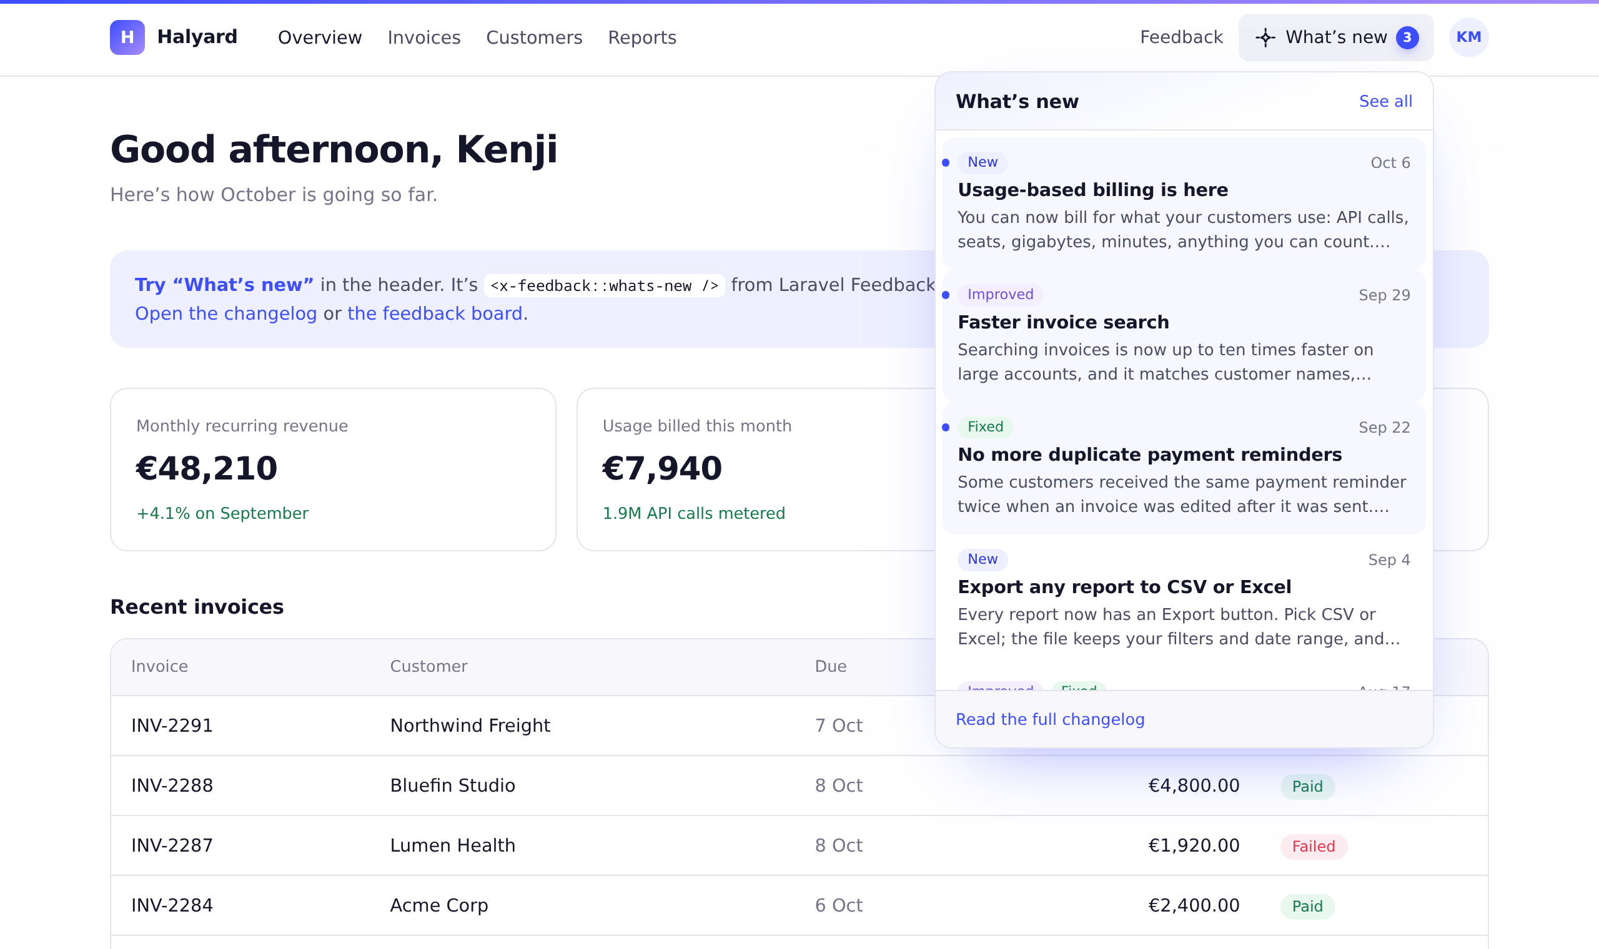Viewport: 1599px width, 949px height.
Task: Click the Paid status badge for INV-2284
Action: tap(1307, 907)
